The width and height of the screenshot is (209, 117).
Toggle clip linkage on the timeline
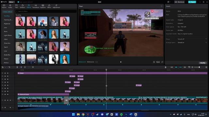[x=180, y=67]
